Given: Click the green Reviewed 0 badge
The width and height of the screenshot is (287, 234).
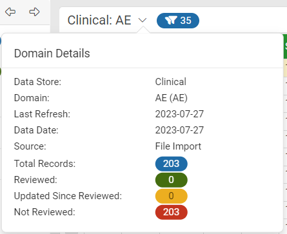Looking at the screenshot, I should pyautogui.click(x=171, y=180).
